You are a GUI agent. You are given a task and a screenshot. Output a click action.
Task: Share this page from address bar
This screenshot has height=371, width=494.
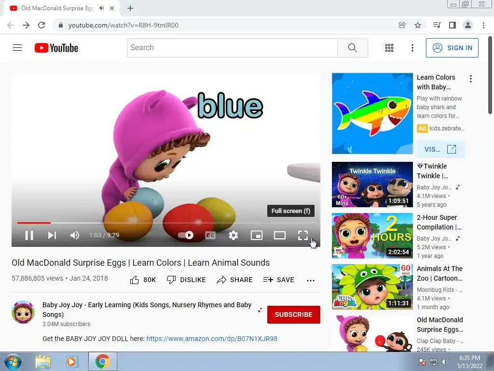click(402, 25)
